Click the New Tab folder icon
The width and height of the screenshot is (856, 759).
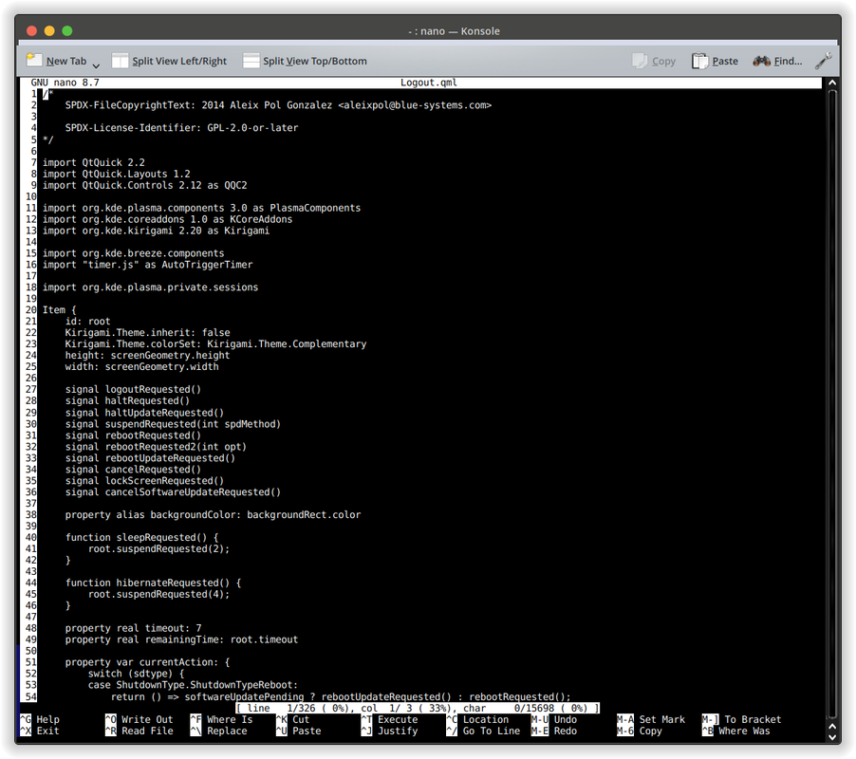(34, 60)
